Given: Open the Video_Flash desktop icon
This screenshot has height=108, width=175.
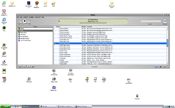Looking at the screenshot, I should tap(54, 80).
